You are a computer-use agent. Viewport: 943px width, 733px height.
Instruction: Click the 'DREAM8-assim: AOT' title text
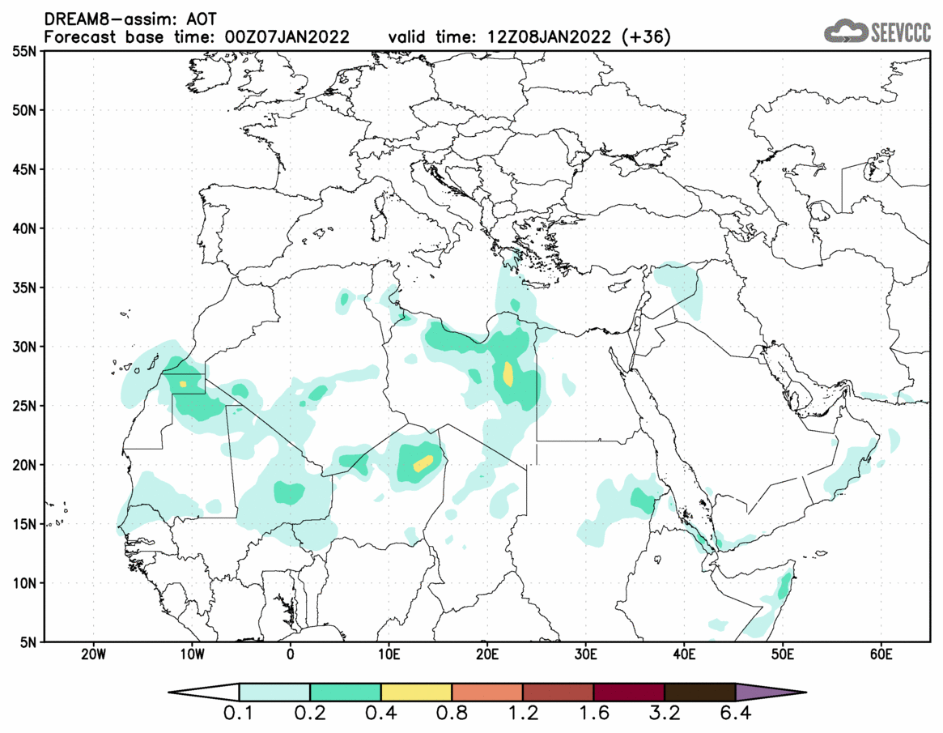coord(130,20)
